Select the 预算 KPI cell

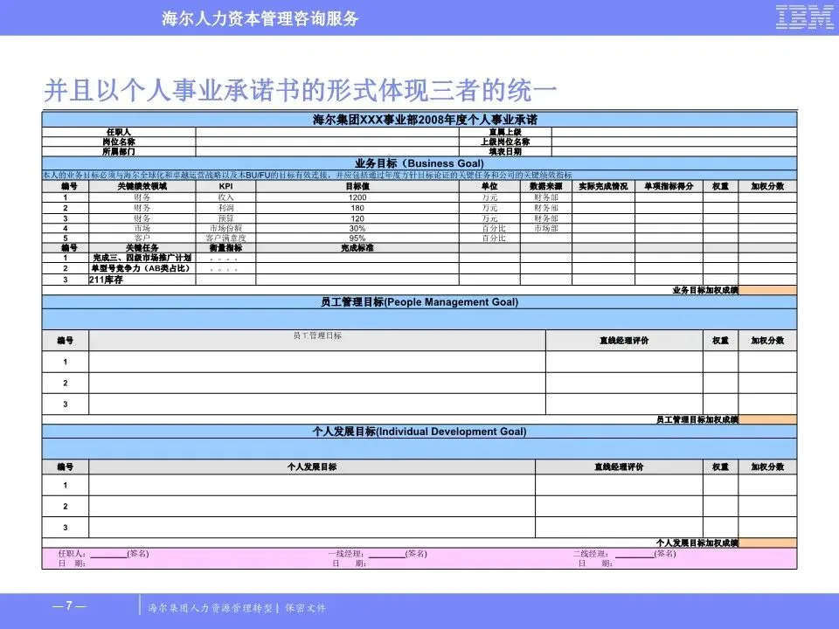tap(225, 218)
